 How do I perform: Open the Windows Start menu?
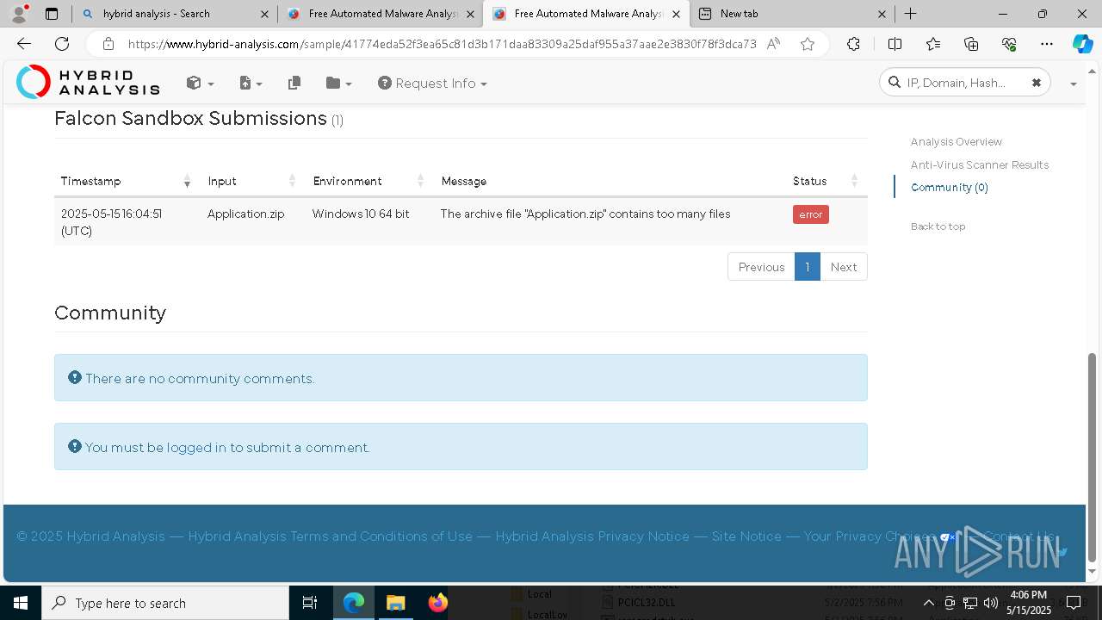click(x=20, y=603)
